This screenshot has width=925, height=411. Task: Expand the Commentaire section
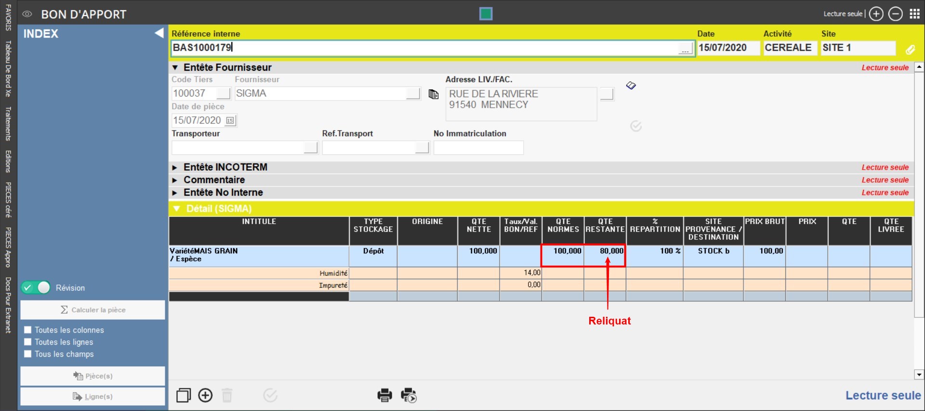click(x=175, y=180)
